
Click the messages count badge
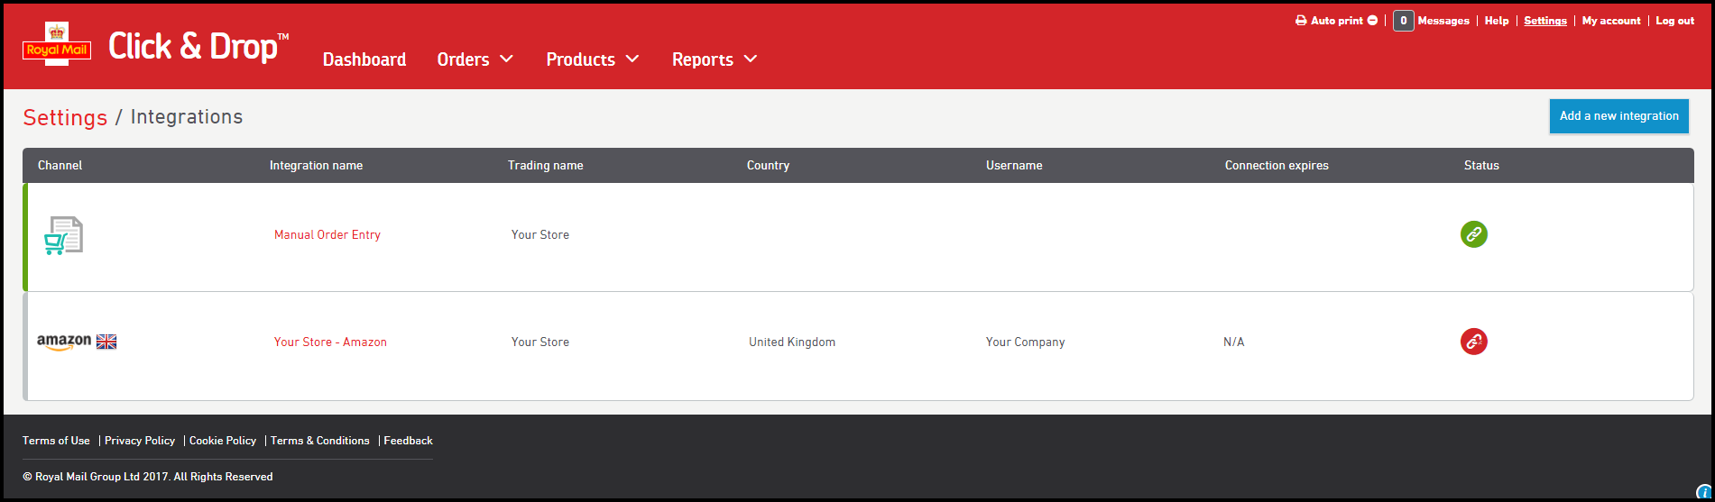pyautogui.click(x=1403, y=21)
